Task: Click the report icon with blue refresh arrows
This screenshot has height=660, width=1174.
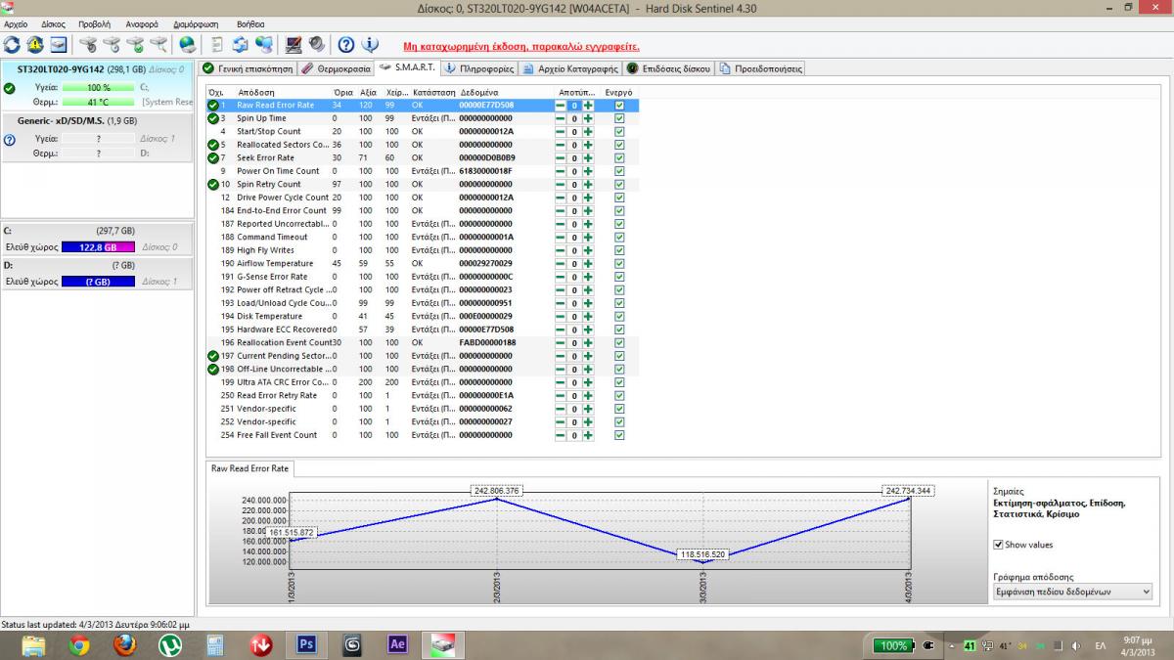Action: pos(240,44)
